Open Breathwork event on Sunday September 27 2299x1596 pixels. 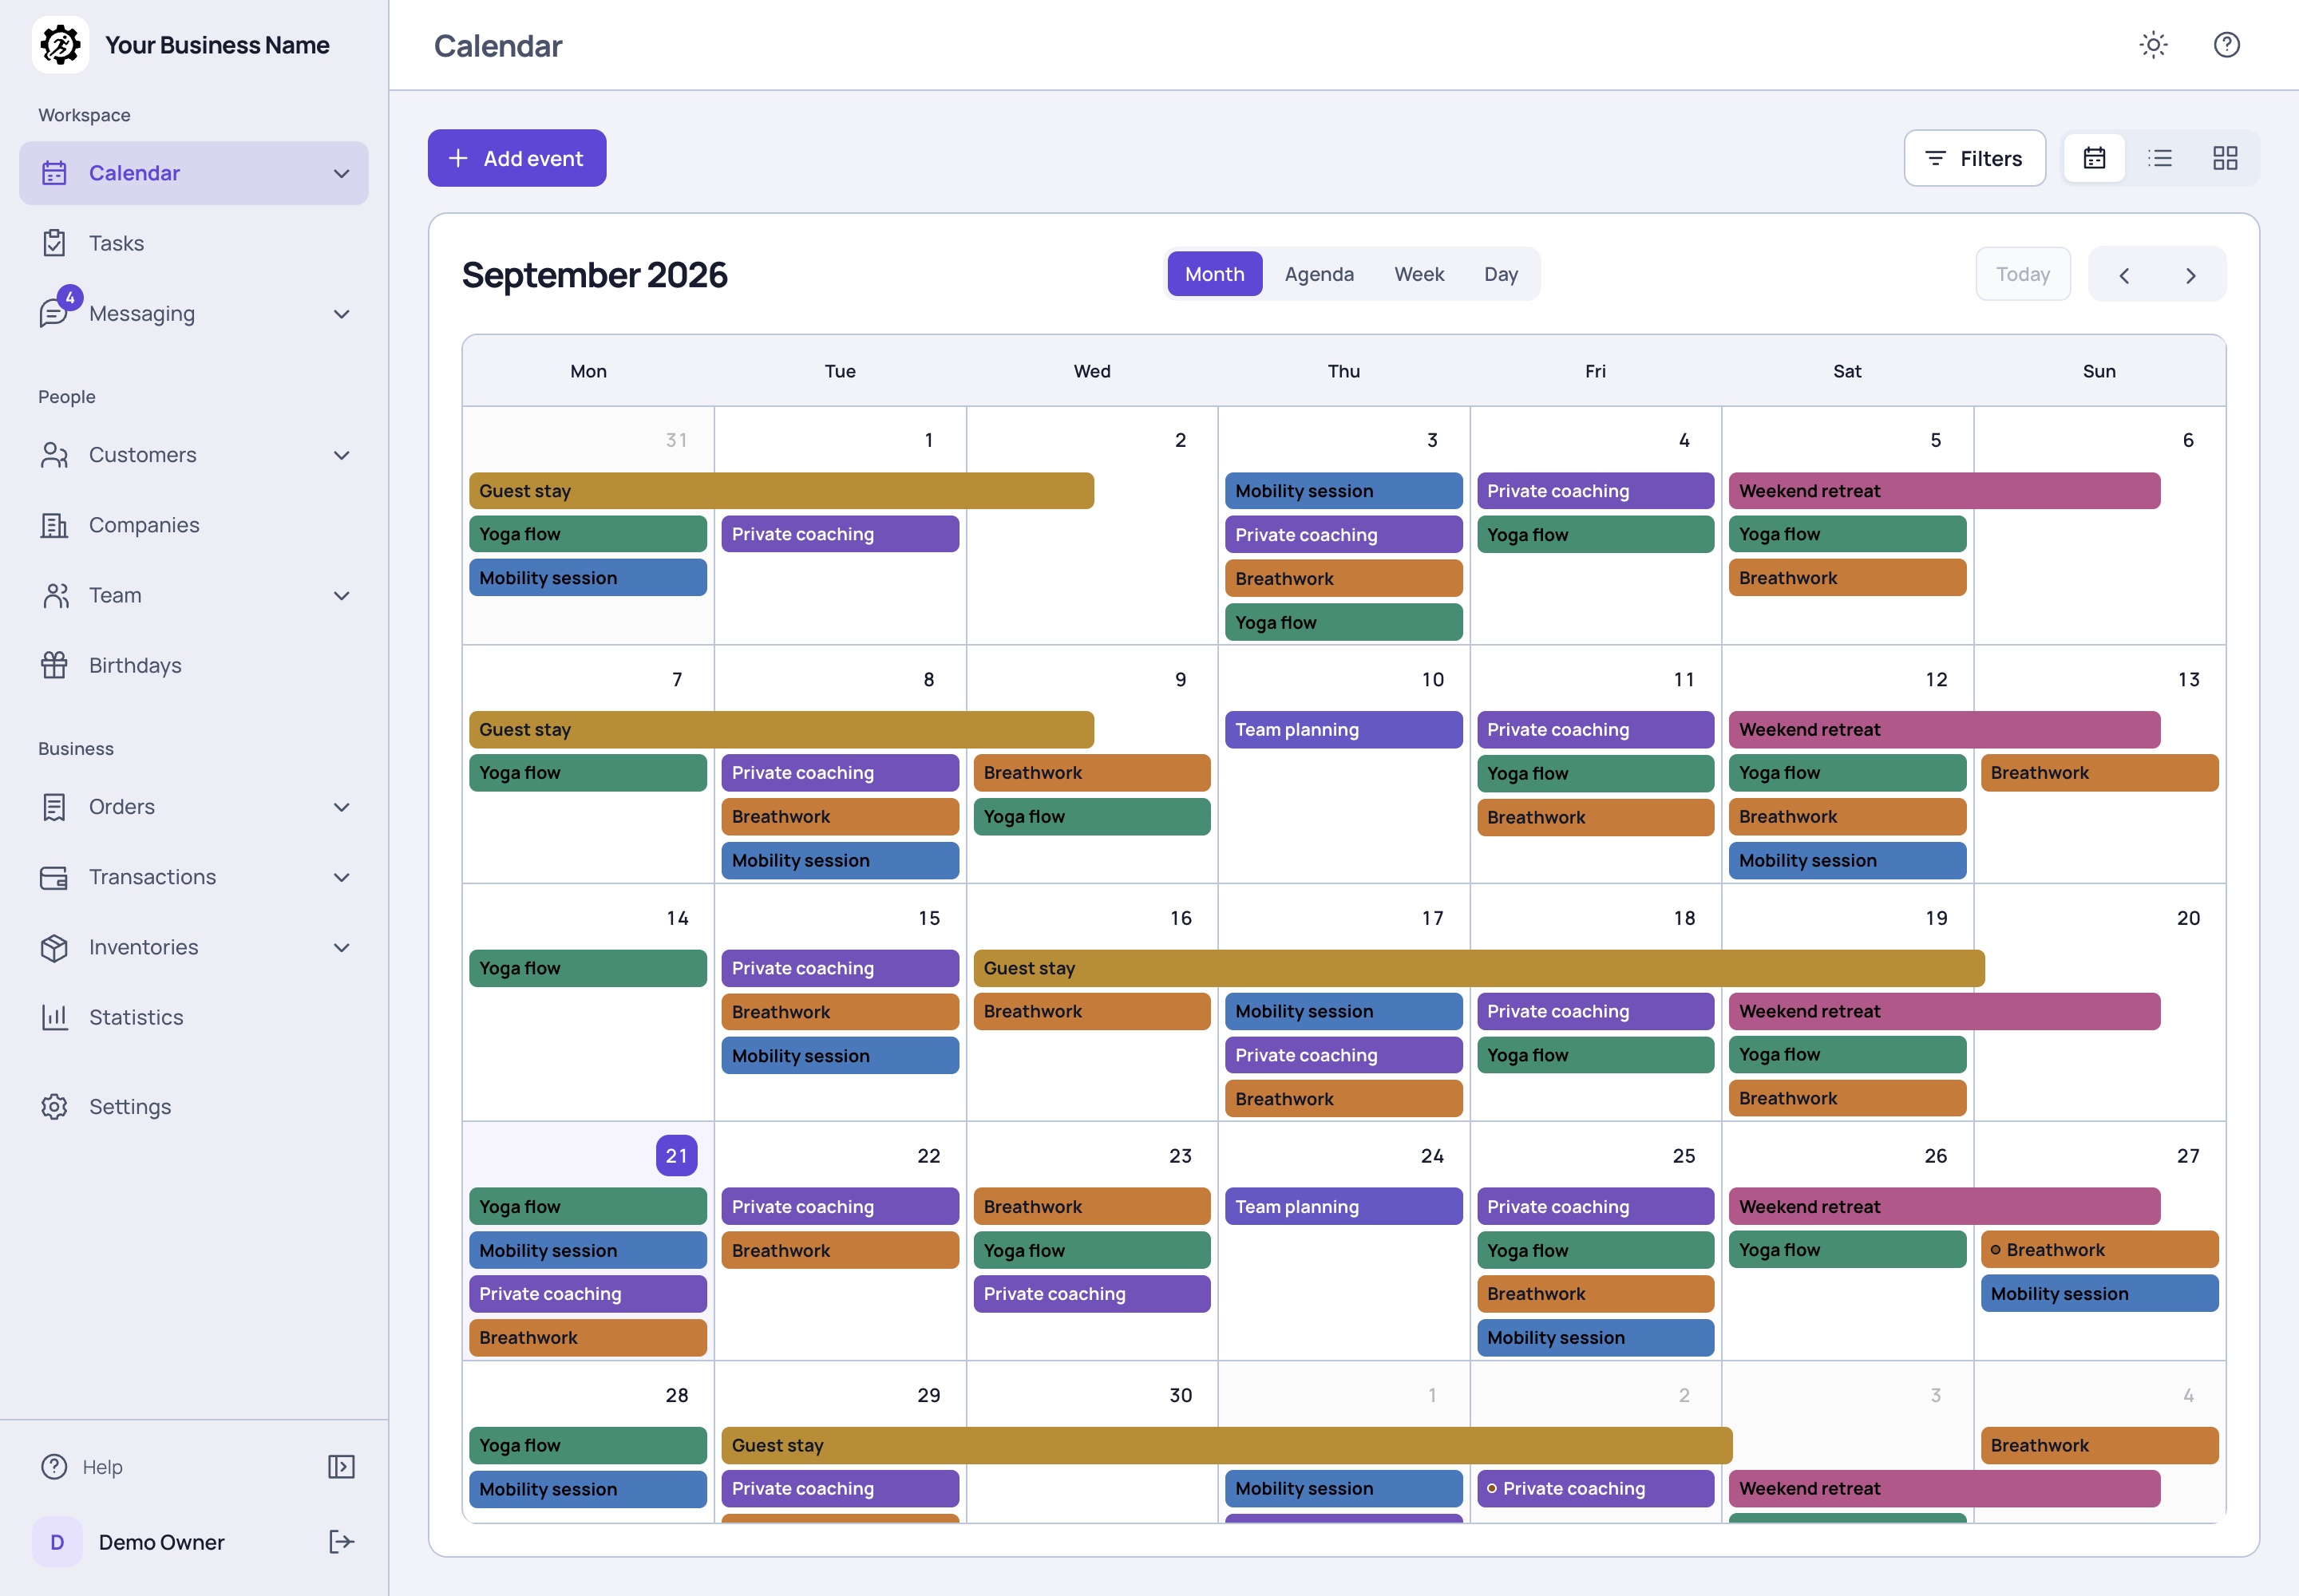[2099, 1250]
